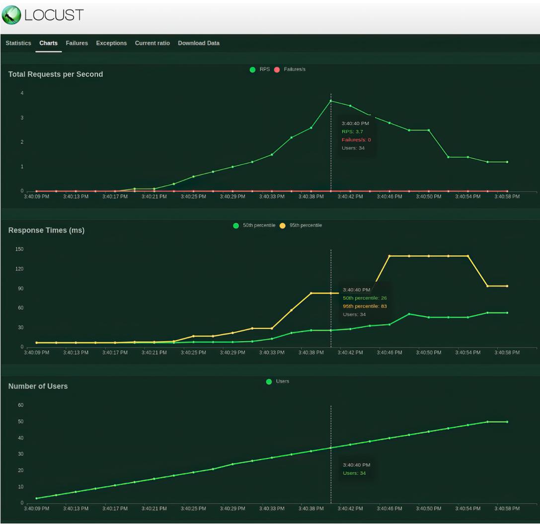Click the Response Times (ms) chart title
540x525 pixels.
(x=46, y=230)
